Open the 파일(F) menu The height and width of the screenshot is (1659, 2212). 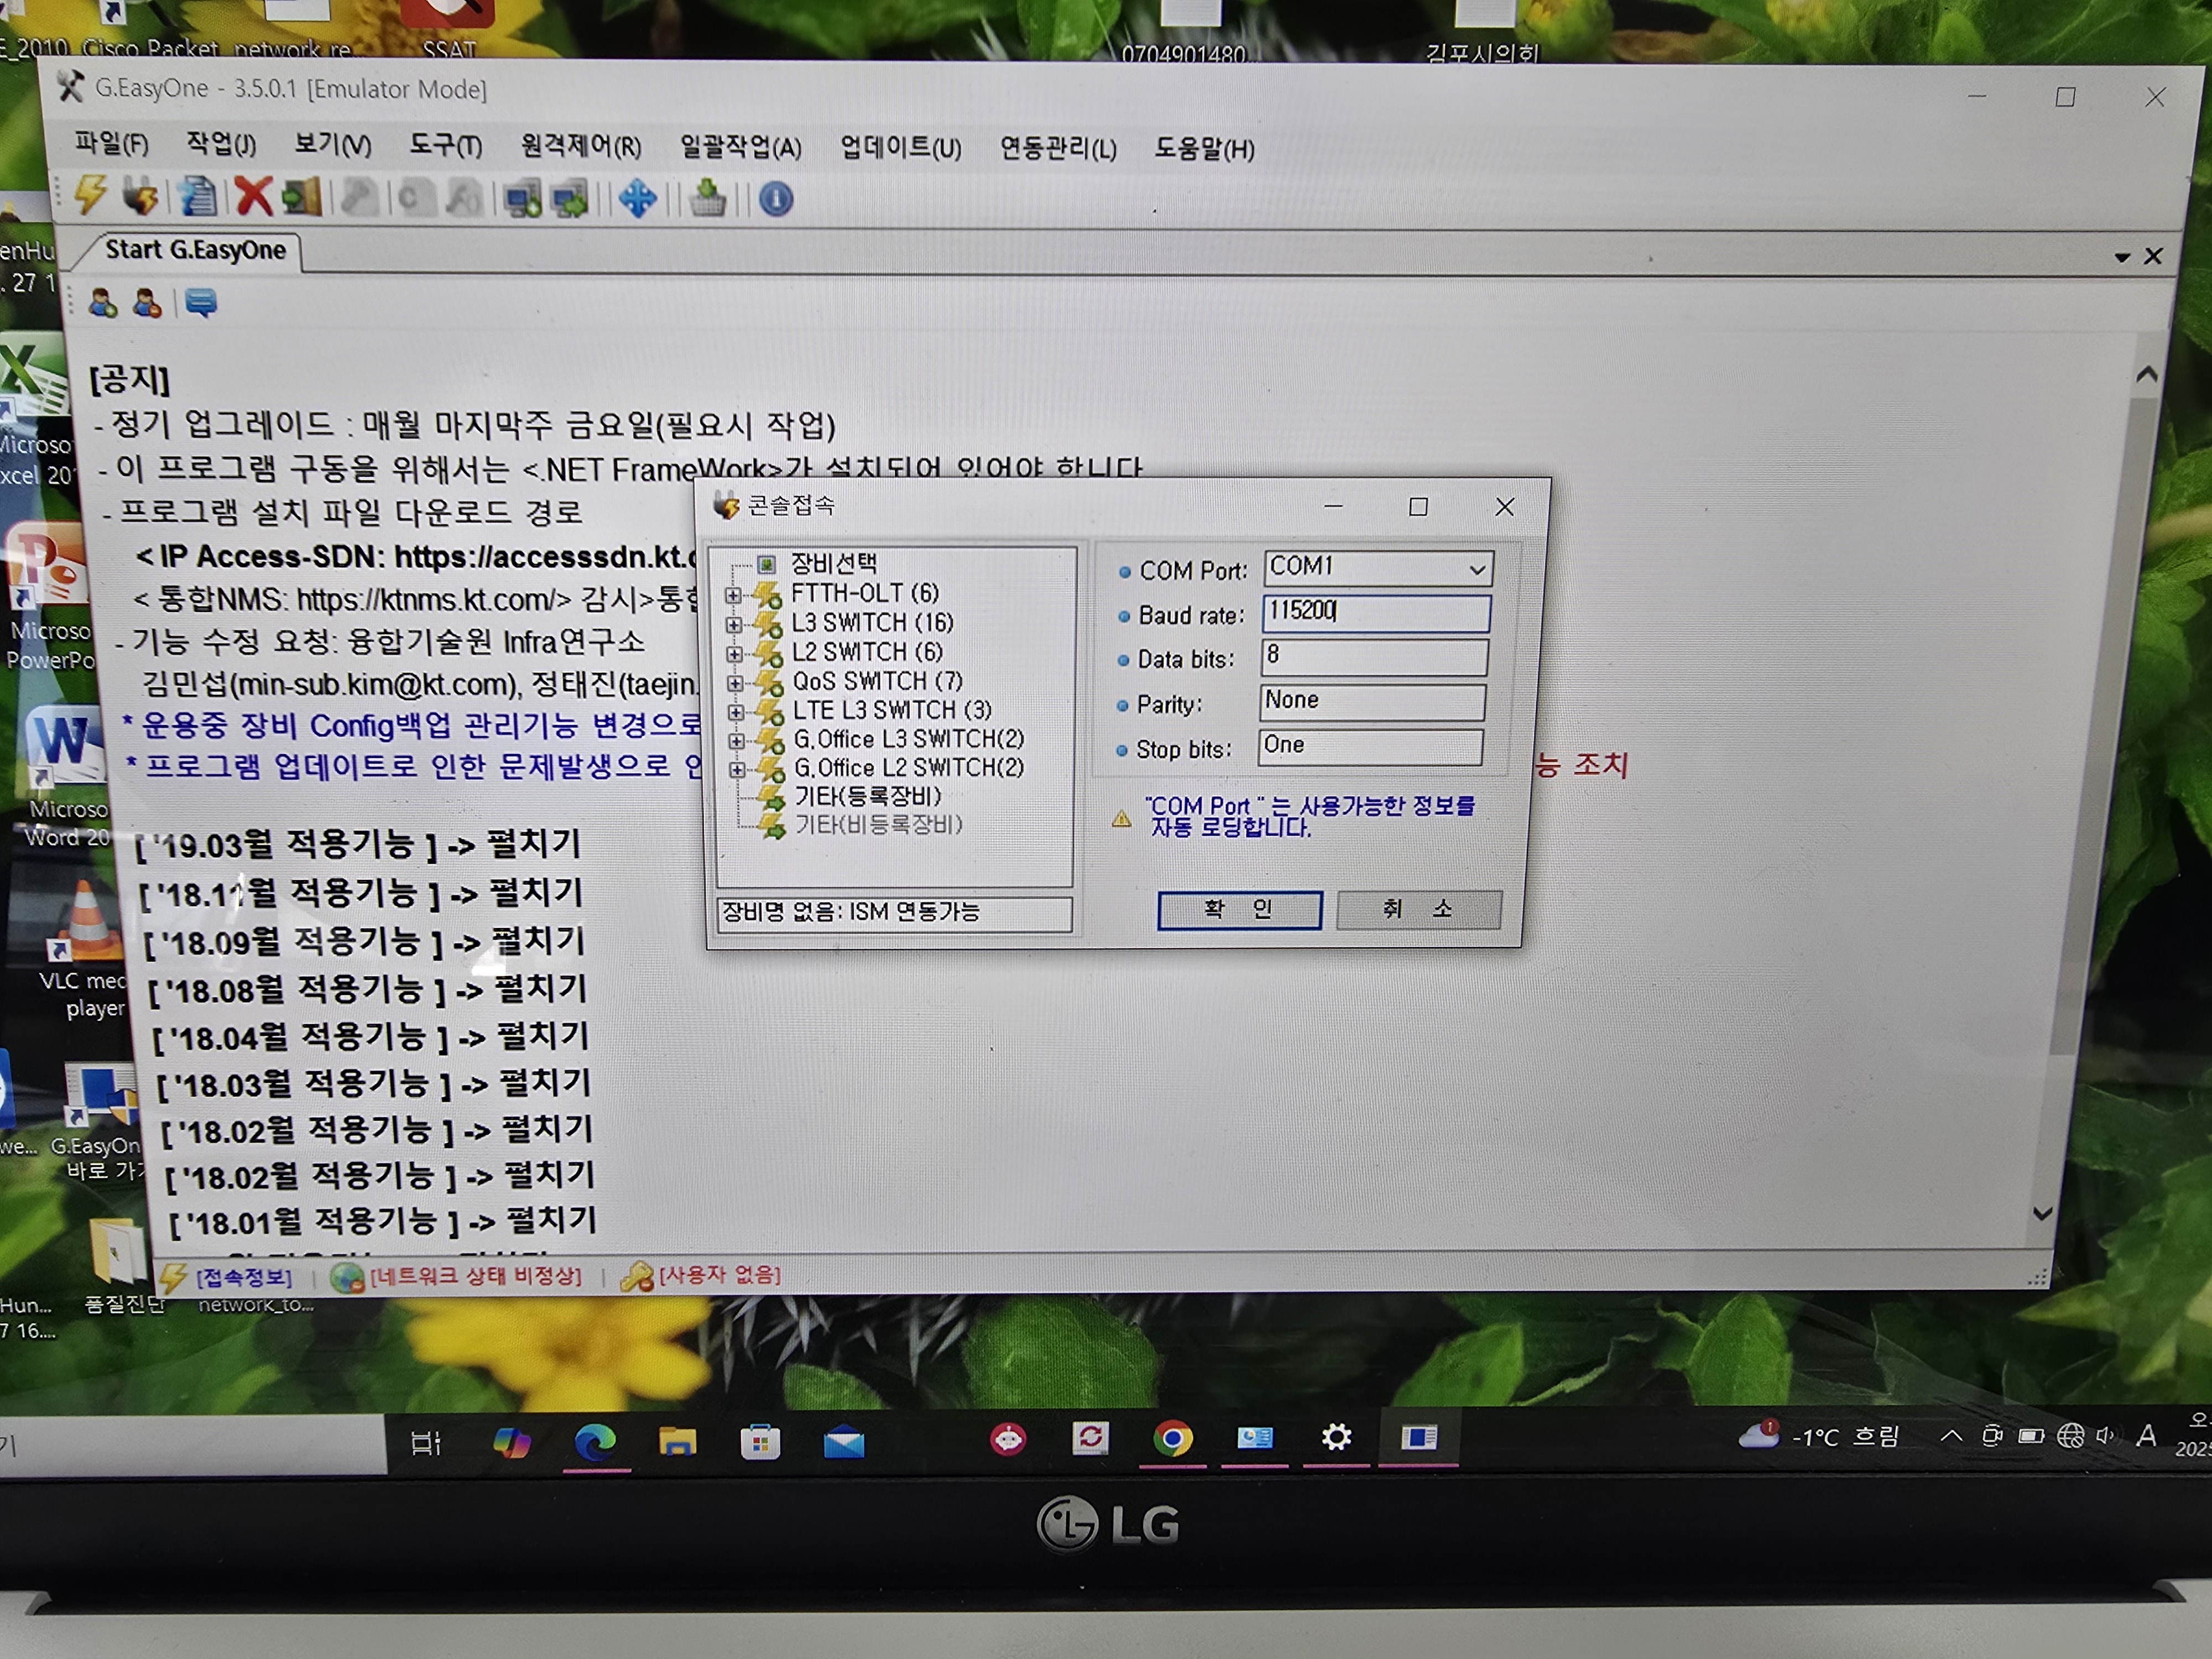(x=112, y=144)
